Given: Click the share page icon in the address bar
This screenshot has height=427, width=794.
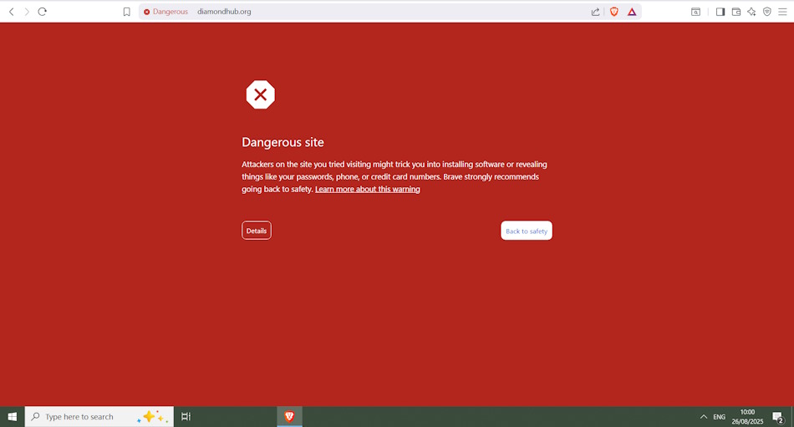Looking at the screenshot, I should pos(595,12).
